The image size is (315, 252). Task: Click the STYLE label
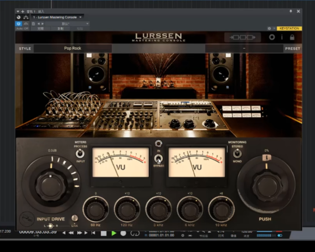[25, 49]
